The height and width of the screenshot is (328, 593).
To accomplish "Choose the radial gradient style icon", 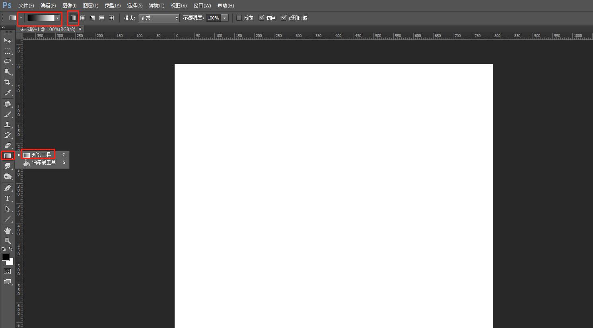I will coord(83,18).
